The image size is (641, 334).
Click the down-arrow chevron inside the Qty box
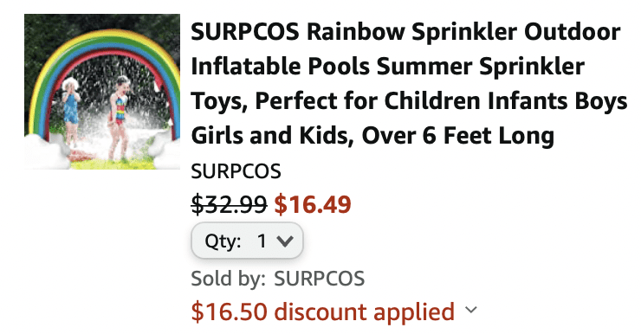[285, 241]
